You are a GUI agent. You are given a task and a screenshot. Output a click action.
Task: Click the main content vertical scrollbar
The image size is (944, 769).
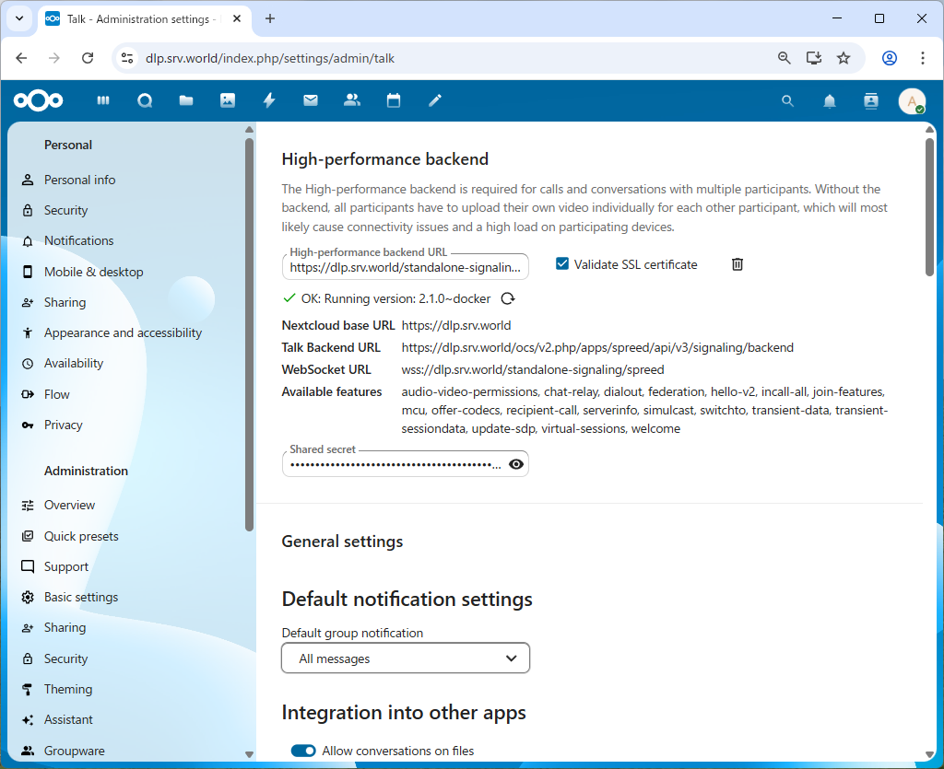pyautogui.click(x=929, y=207)
